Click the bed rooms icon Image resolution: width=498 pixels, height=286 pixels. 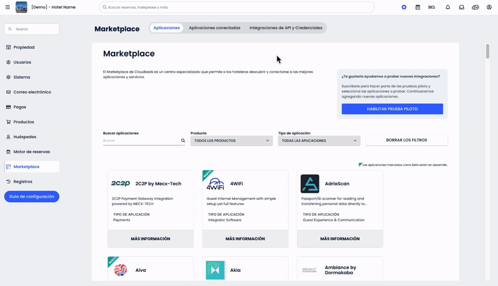(x=431, y=7)
